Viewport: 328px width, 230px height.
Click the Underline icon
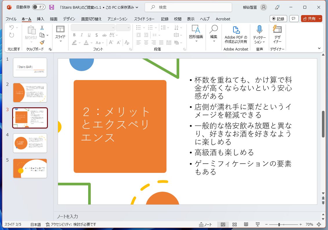pyautogui.click(x=89, y=35)
